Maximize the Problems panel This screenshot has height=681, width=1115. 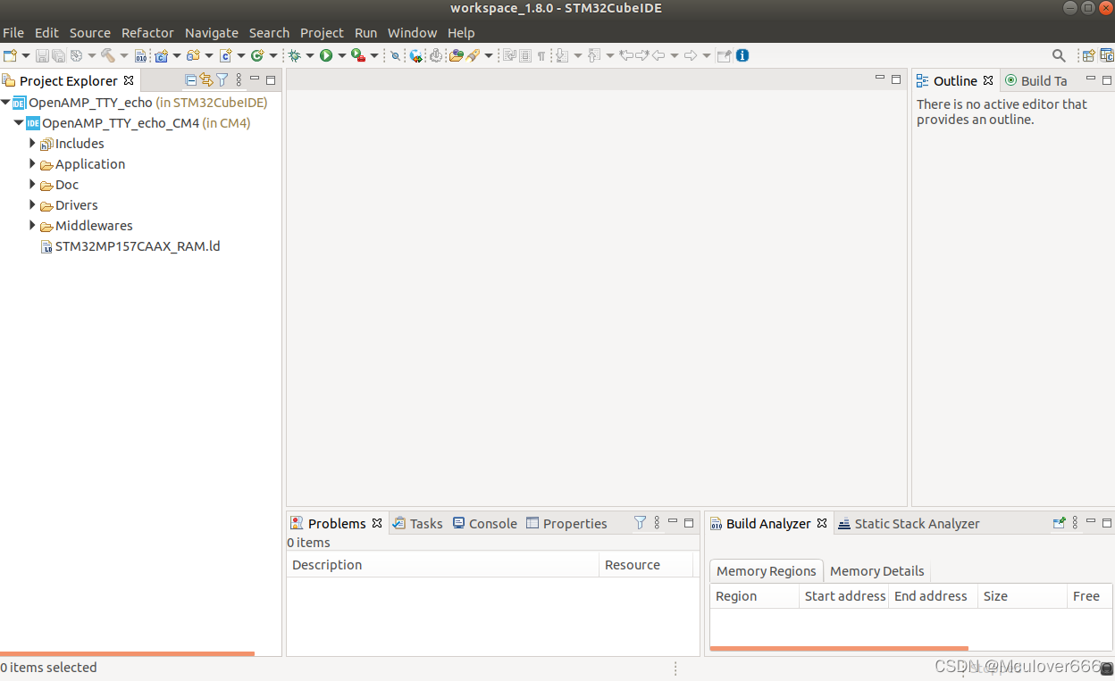689,523
